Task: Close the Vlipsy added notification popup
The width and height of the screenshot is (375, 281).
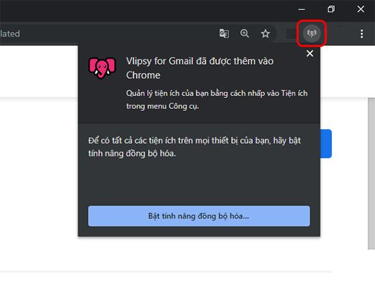Action: coord(310,54)
